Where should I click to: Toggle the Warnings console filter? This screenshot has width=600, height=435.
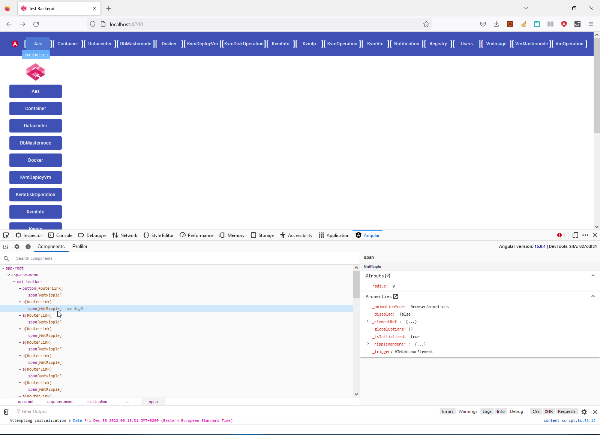468,411
